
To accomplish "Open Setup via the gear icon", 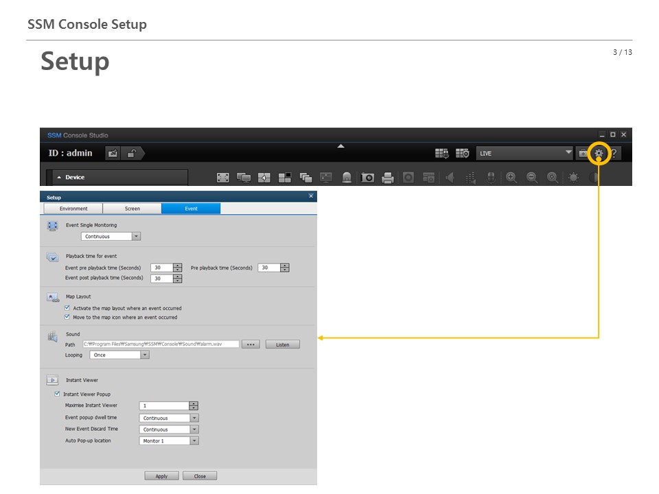I will 599,154.
